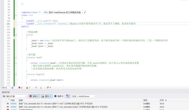This screenshot has height=110, width=189.
Task: Collapse the class list block at line 98
Action: [16, 15]
